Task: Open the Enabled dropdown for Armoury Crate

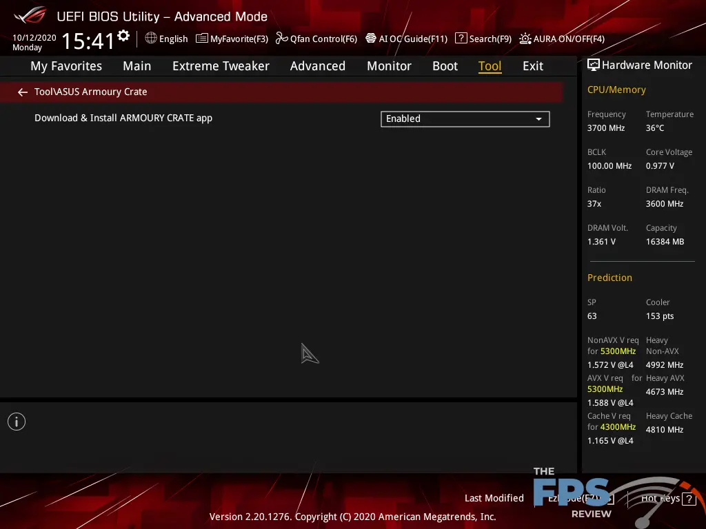Action: pyautogui.click(x=465, y=118)
